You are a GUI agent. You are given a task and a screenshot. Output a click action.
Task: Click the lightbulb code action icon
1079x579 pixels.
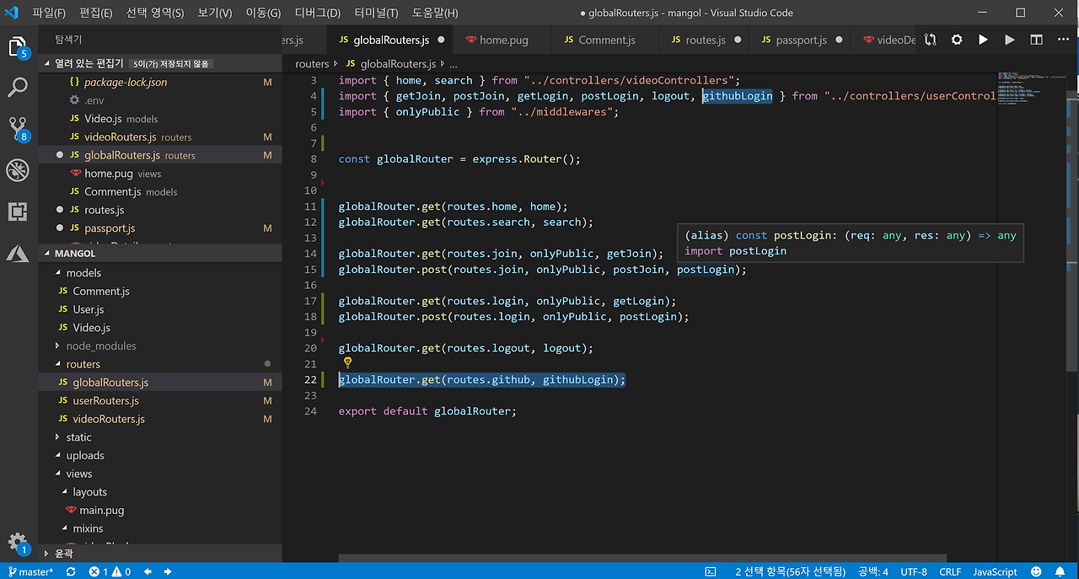coord(346,363)
